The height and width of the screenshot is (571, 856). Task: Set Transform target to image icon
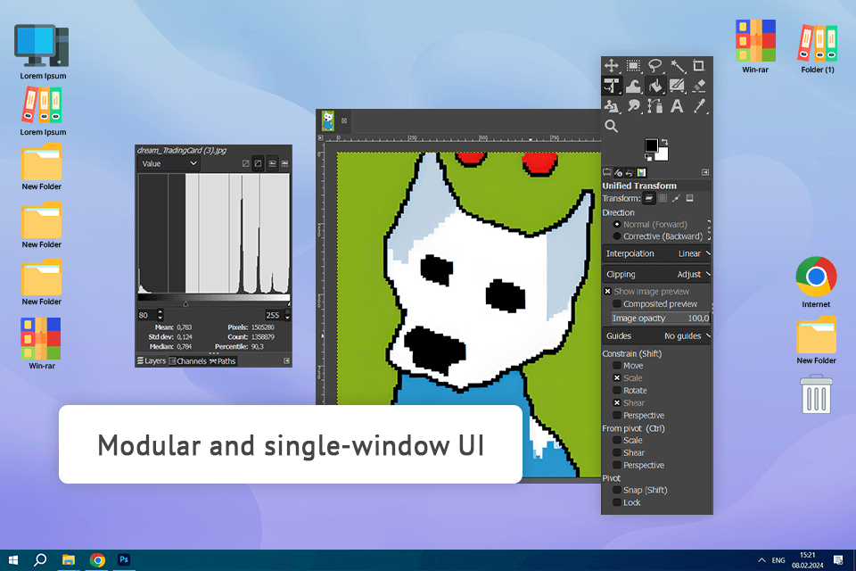pyautogui.click(x=690, y=198)
